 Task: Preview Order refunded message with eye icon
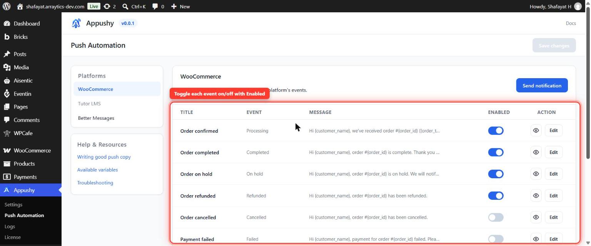[536, 196]
